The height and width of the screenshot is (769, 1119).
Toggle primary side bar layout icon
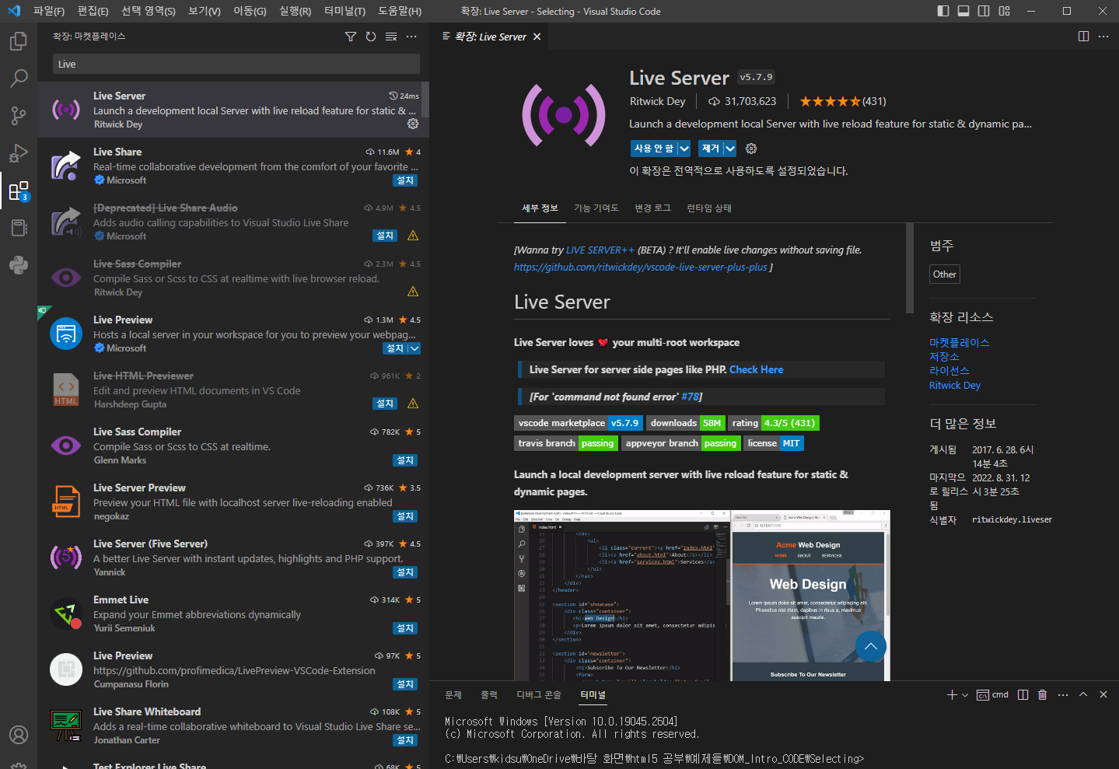943,11
